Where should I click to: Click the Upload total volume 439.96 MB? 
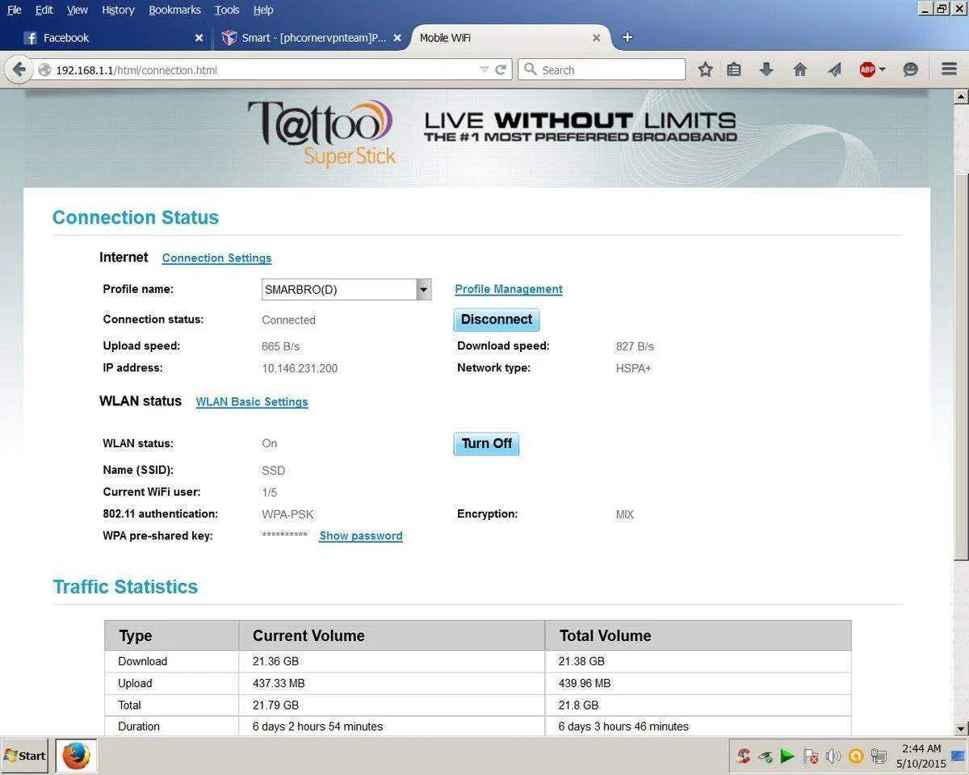point(585,684)
